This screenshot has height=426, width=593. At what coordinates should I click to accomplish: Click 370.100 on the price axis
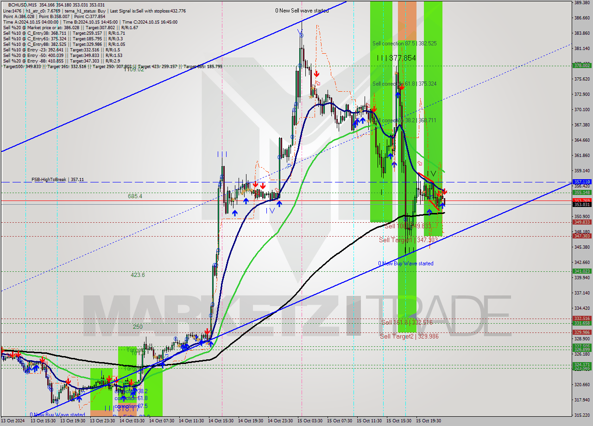tap(582, 110)
